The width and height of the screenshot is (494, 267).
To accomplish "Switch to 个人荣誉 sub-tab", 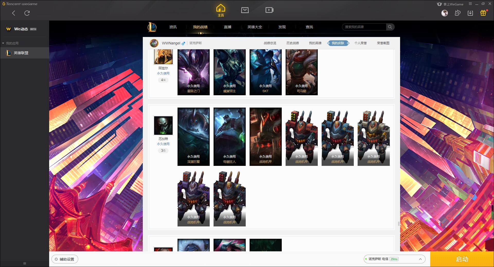I will tap(360, 43).
